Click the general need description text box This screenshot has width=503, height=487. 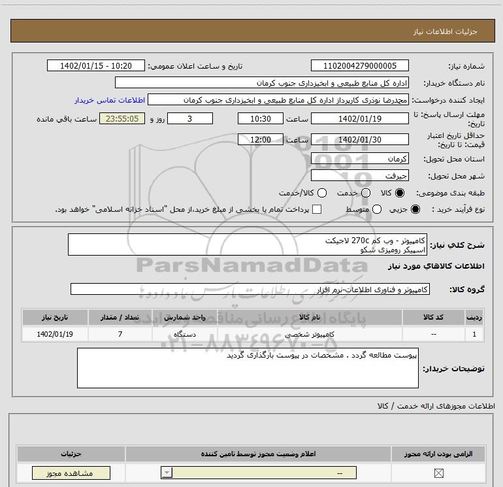point(248,244)
